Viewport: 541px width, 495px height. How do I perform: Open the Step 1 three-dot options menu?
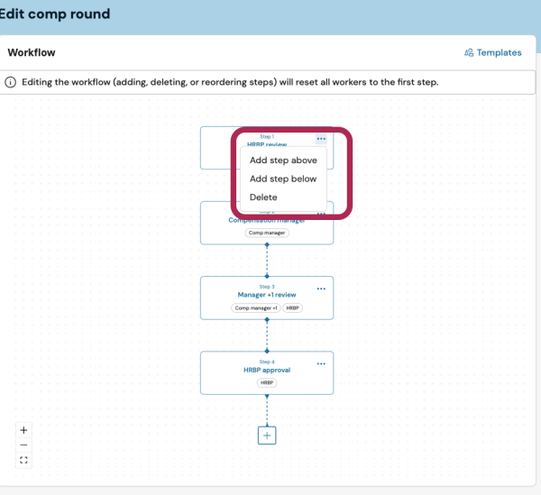(321, 139)
